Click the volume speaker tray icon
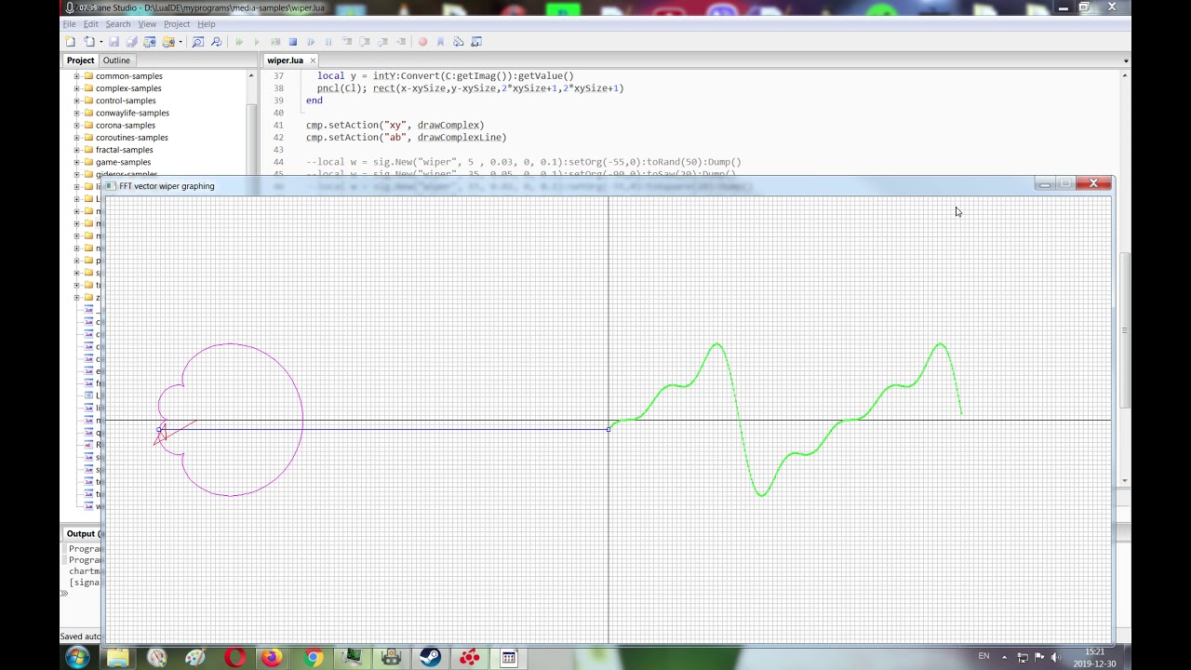This screenshot has width=1191, height=670. (1056, 657)
